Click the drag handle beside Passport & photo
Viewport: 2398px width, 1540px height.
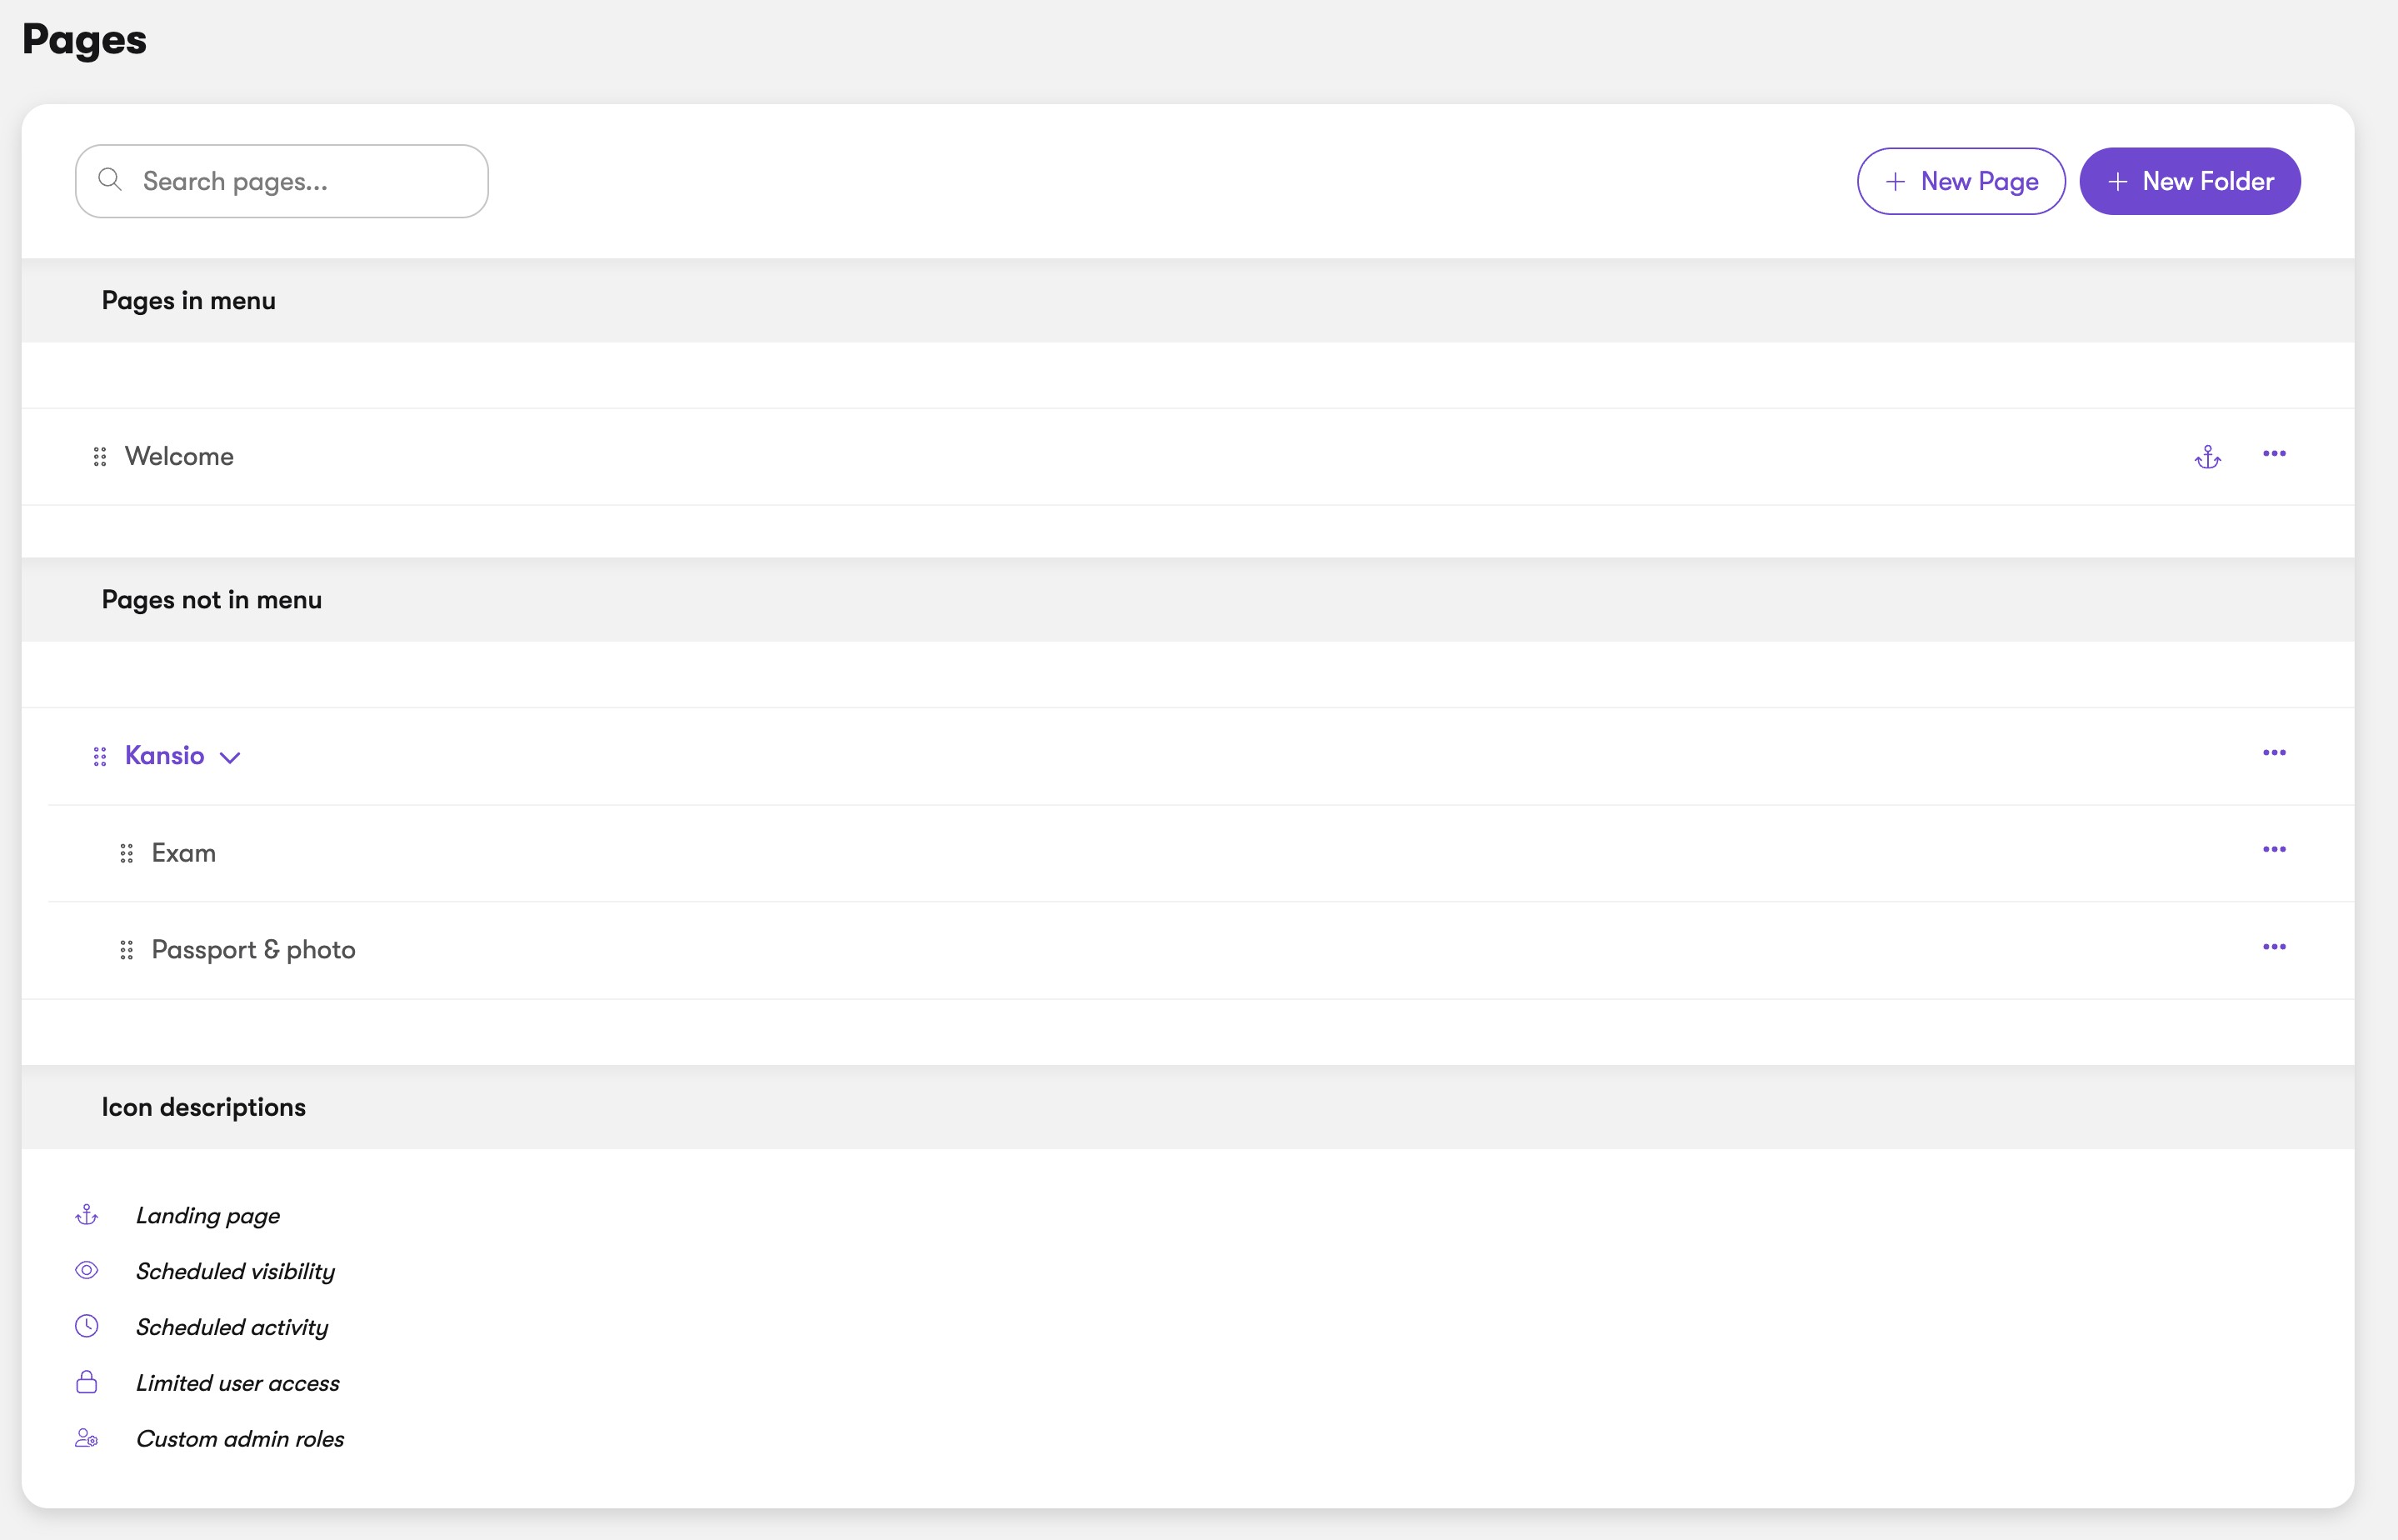point(127,950)
